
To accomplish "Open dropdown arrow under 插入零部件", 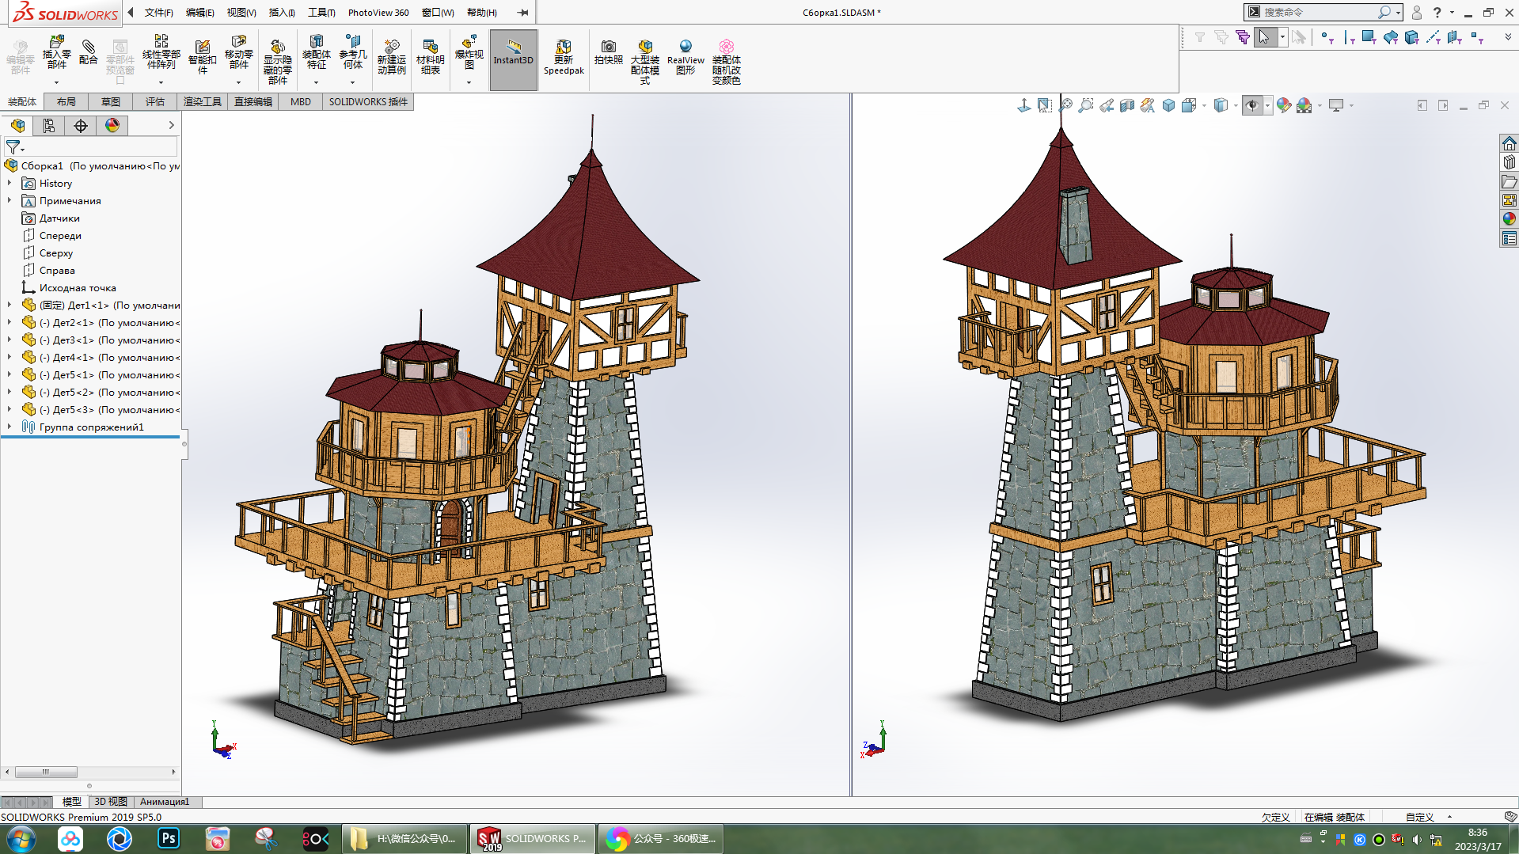I will (56, 82).
